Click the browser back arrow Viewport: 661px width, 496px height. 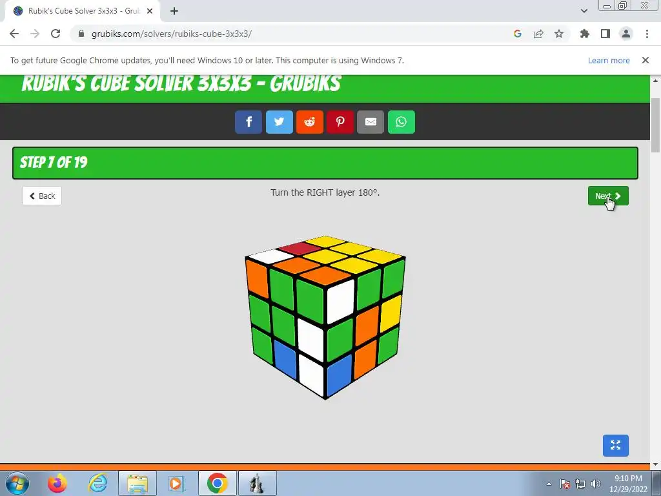tap(14, 34)
